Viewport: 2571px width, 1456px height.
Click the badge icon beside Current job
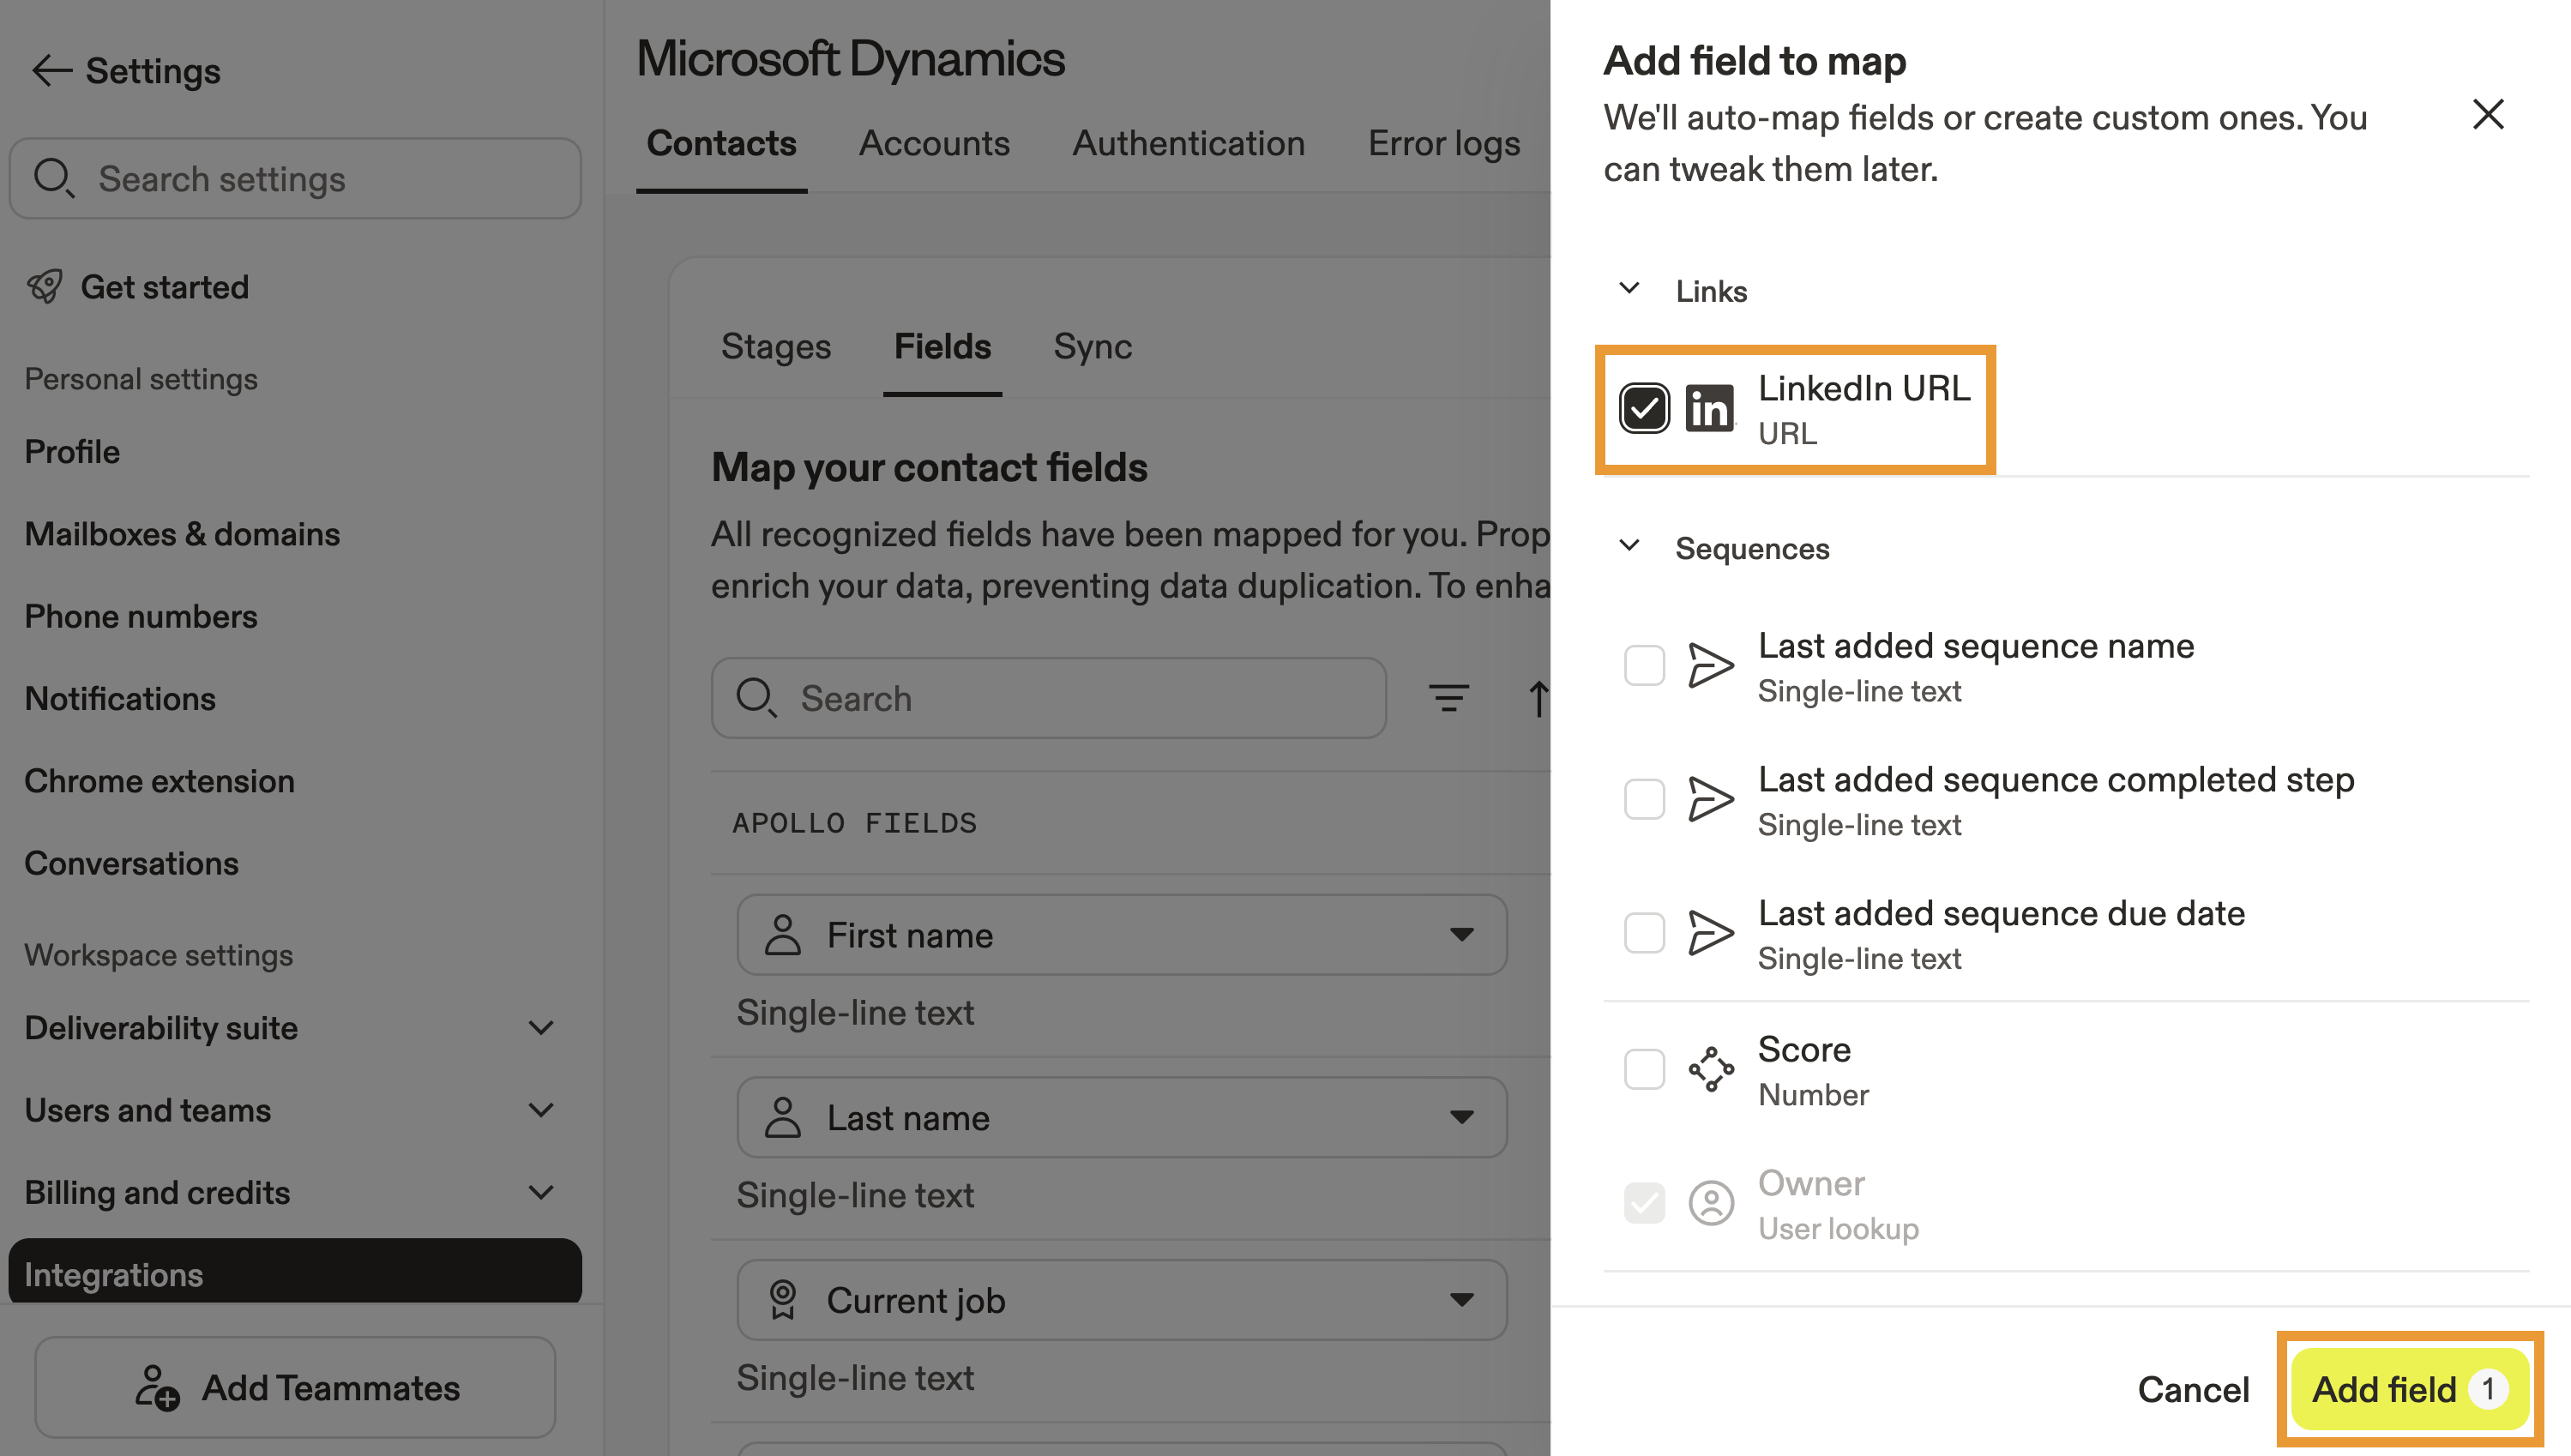click(x=782, y=1299)
